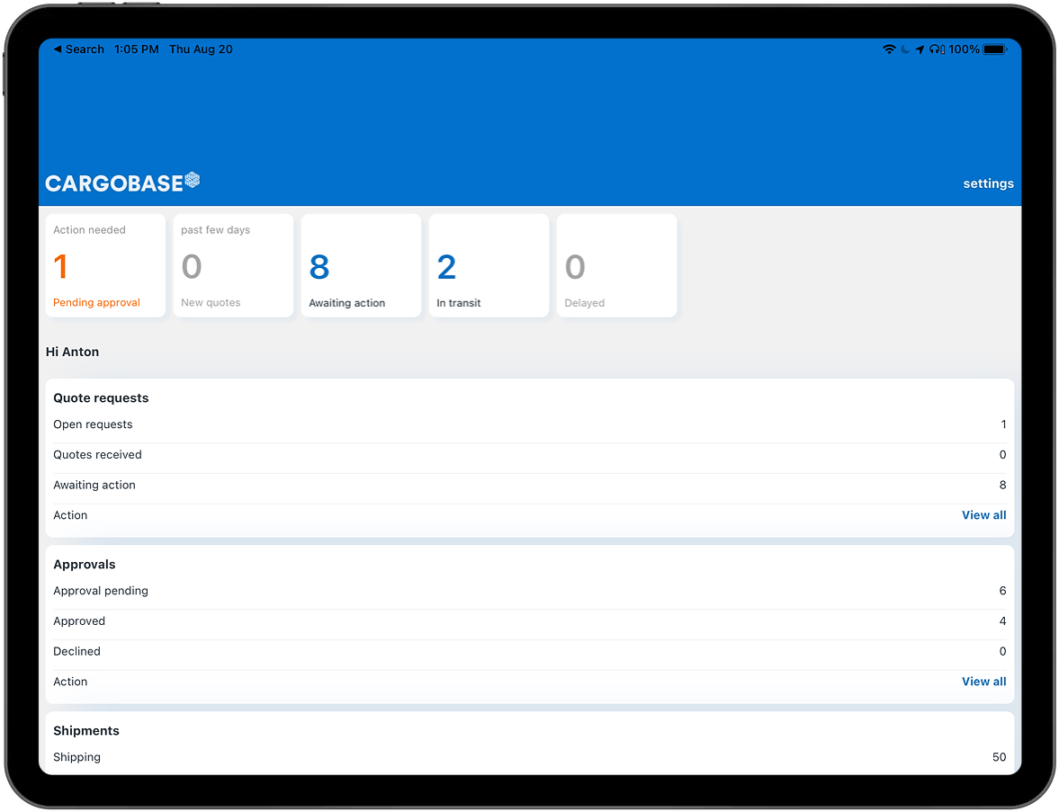The height and width of the screenshot is (812, 1059).
Task: Tap the headphones status icon
Action: coord(936,49)
